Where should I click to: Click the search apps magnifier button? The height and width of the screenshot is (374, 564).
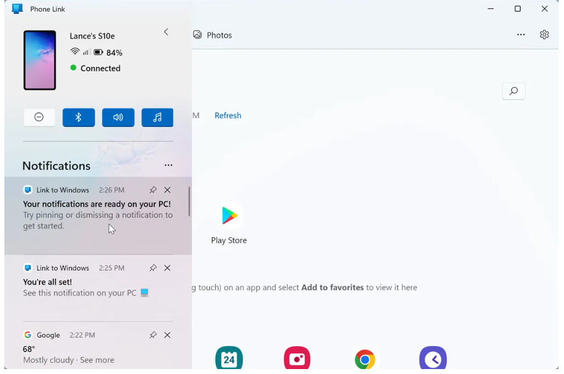pyautogui.click(x=513, y=91)
